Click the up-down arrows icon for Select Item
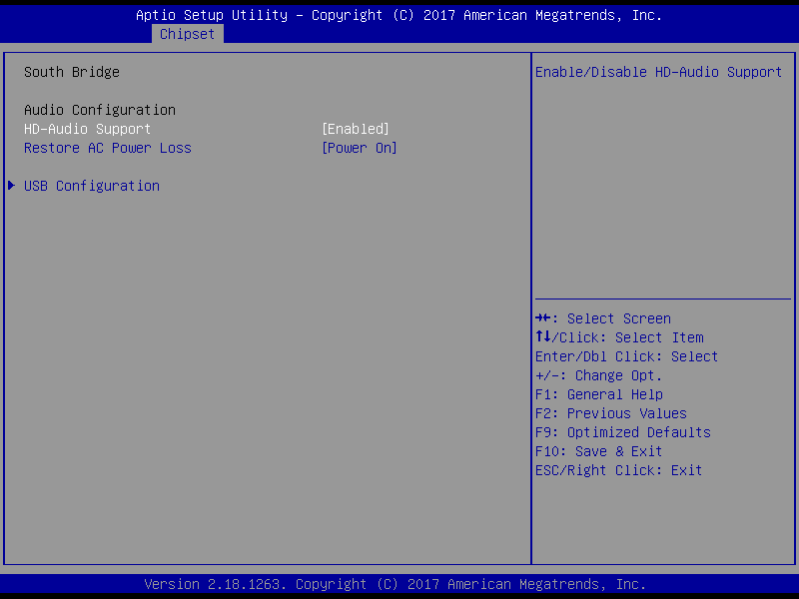799x599 pixels. tap(543, 337)
